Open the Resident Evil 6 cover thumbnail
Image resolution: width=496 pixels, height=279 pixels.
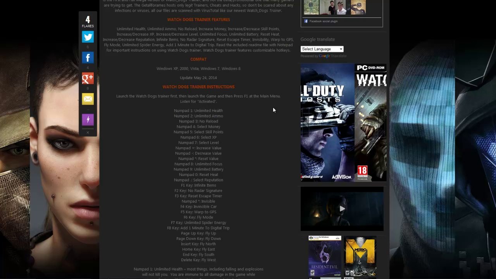point(325,256)
